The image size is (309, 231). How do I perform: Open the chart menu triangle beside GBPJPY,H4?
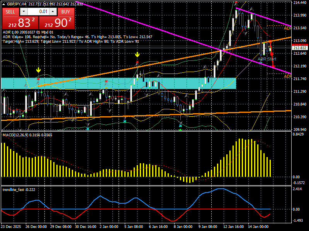click(x=4, y=4)
